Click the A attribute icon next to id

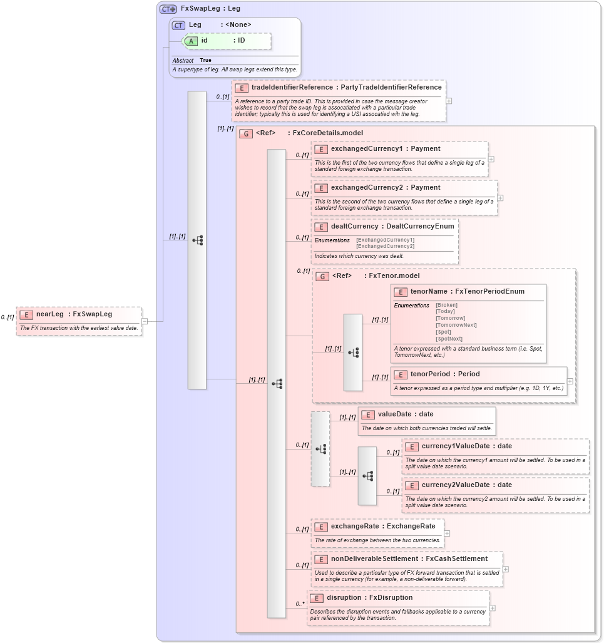(x=190, y=41)
